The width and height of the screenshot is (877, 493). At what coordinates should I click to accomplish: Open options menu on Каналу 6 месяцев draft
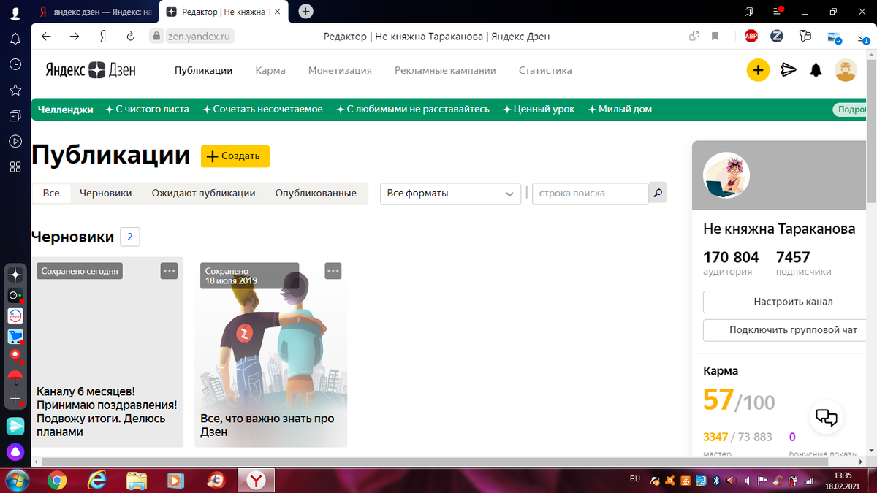pyautogui.click(x=170, y=271)
